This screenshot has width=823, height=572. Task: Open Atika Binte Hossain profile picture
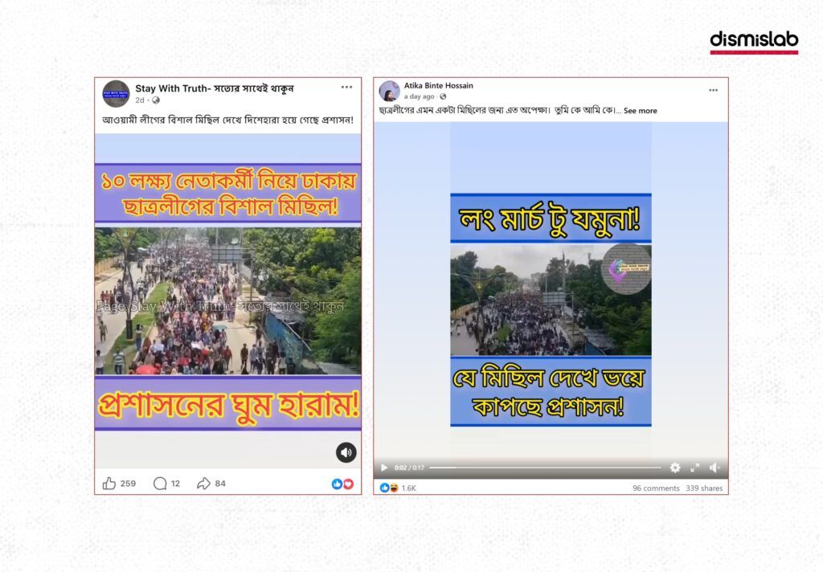(390, 92)
